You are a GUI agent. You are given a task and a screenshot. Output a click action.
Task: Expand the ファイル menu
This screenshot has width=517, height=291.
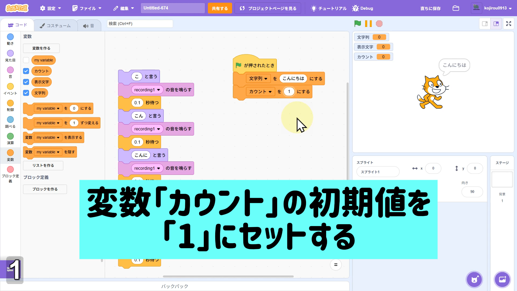[x=87, y=8]
